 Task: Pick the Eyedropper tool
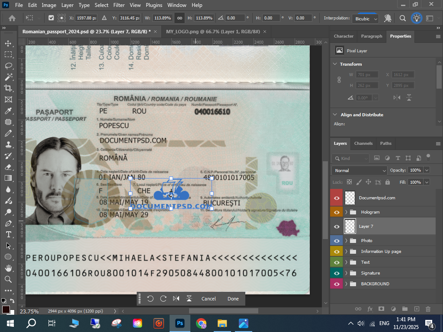point(8,111)
